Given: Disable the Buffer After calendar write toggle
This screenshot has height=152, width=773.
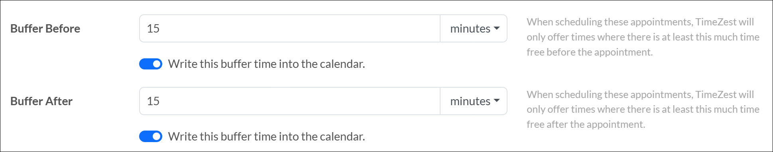Looking at the screenshot, I should point(151,137).
